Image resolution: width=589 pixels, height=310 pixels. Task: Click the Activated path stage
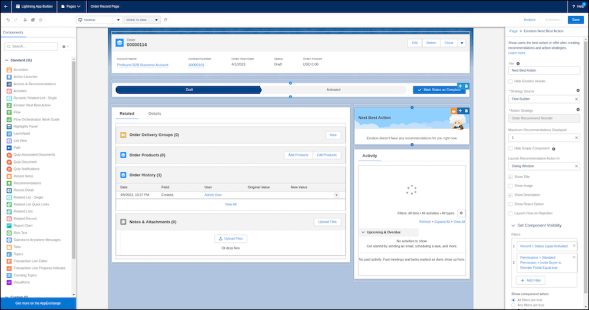tap(333, 89)
